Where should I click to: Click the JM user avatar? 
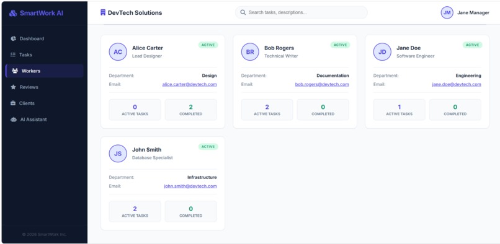tap(447, 13)
